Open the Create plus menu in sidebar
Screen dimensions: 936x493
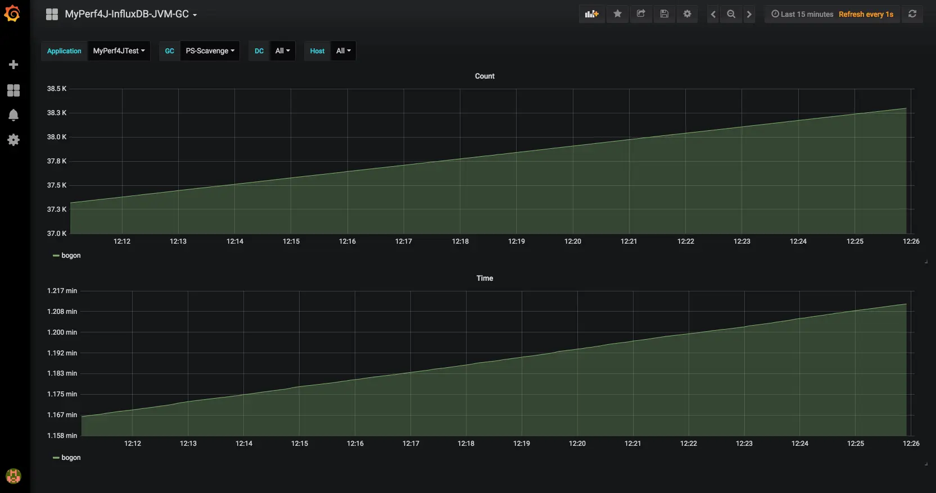point(13,65)
